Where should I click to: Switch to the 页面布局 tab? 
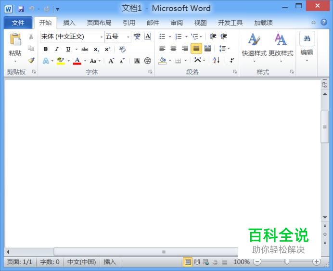click(x=99, y=23)
